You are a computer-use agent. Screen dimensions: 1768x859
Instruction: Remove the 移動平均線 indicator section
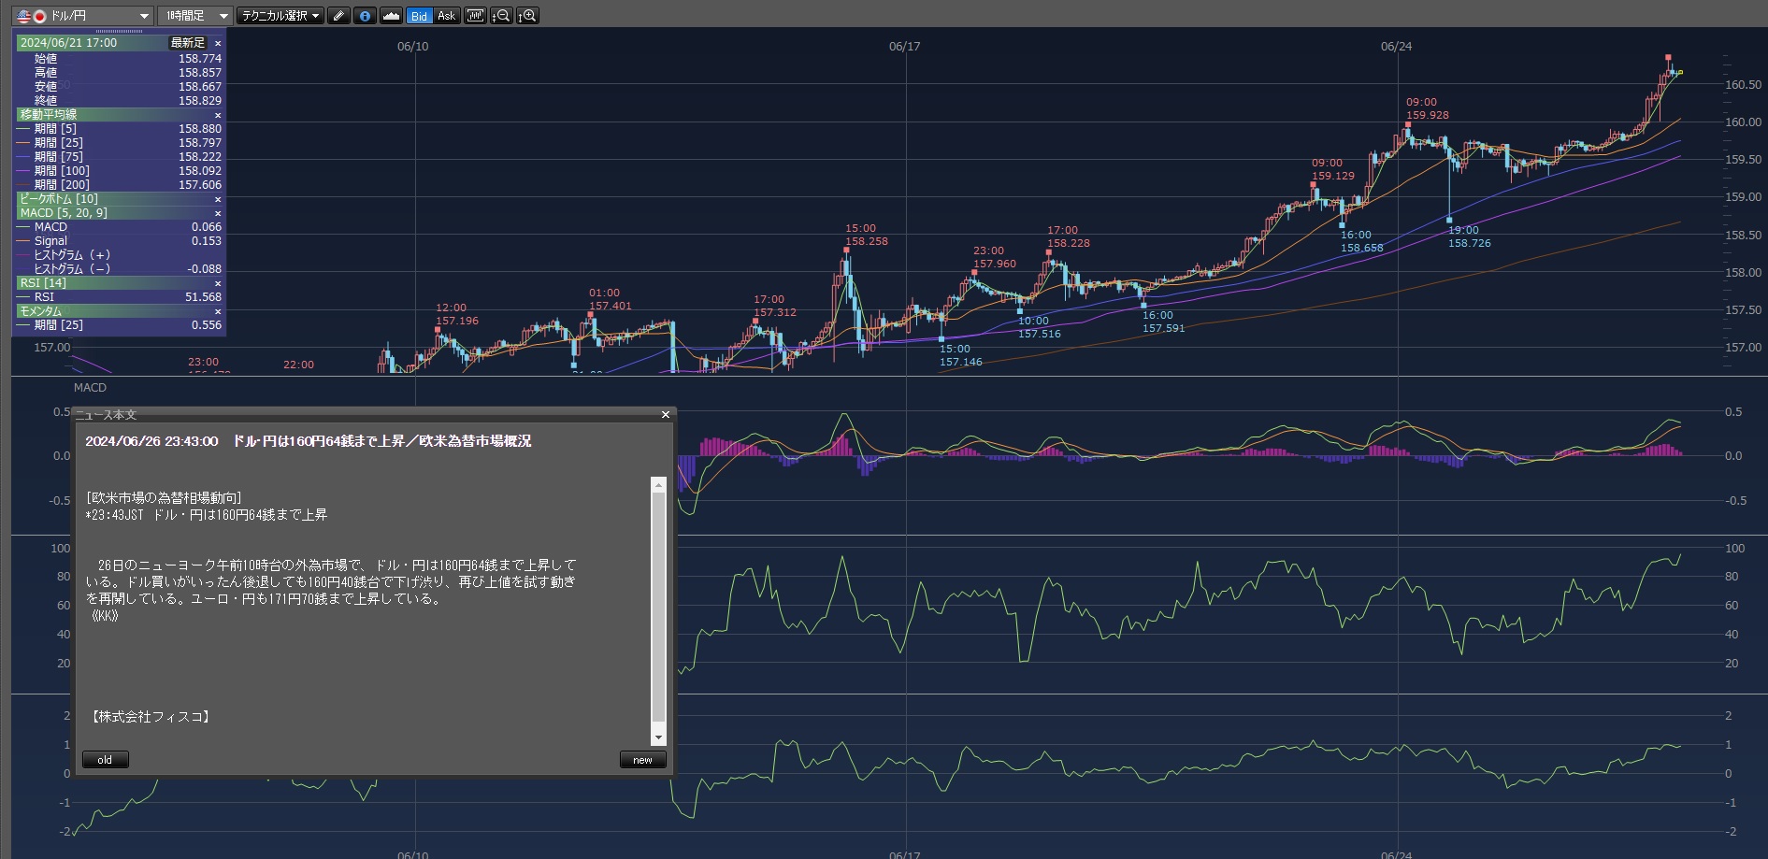(218, 115)
